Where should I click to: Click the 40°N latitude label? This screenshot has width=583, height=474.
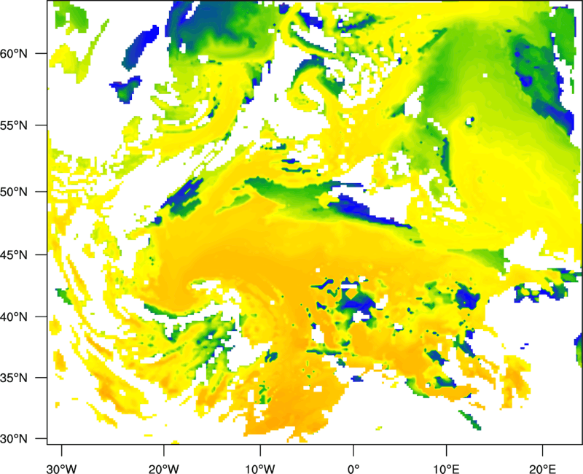click(x=14, y=317)
